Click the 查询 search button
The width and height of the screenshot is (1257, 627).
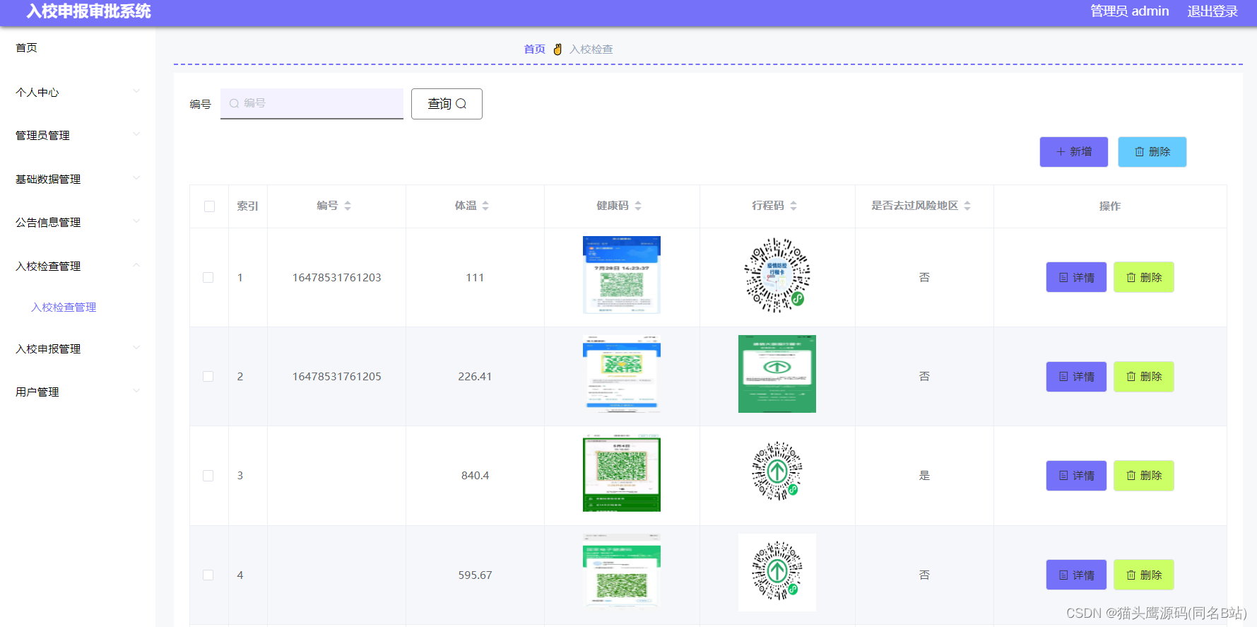click(447, 104)
